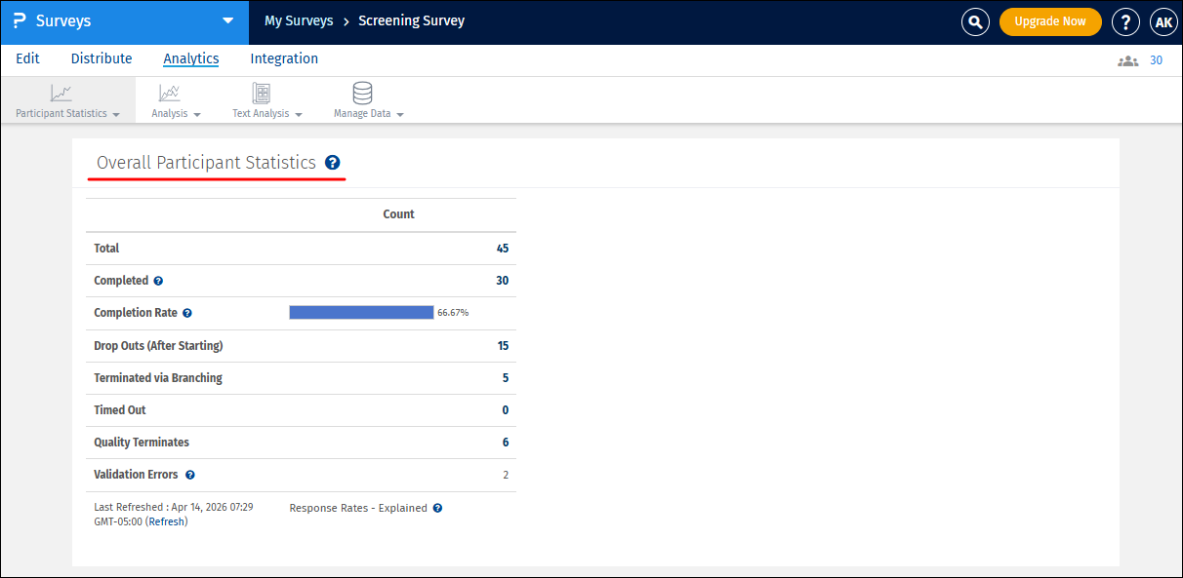Switch to the Distribute tab

(102, 58)
